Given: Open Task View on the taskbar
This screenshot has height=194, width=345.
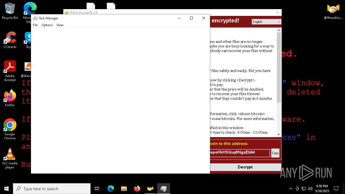Looking at the screenshot, I should [x=97, y=189].
